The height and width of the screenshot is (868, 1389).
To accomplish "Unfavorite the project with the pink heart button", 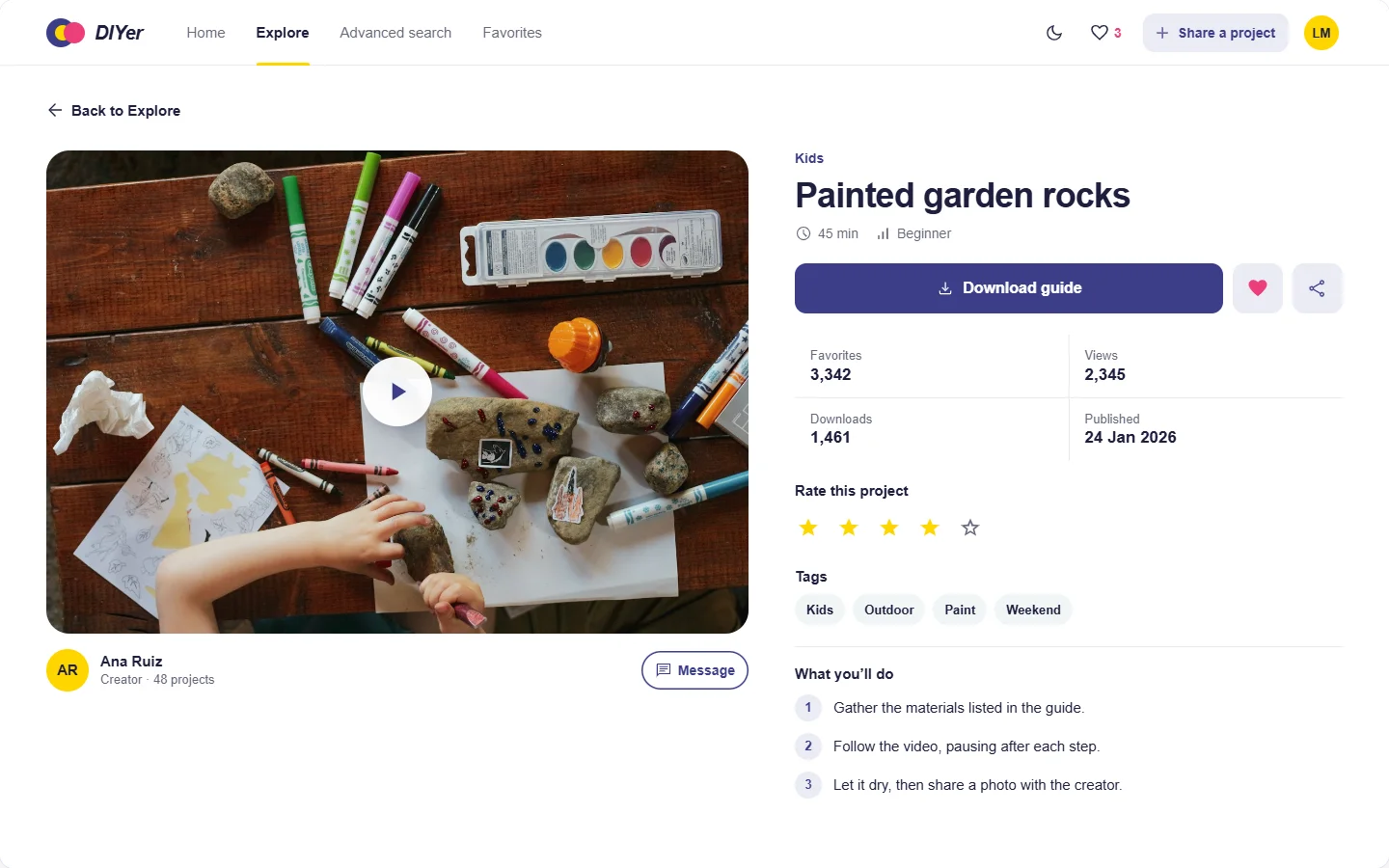I will point(1258,288).
